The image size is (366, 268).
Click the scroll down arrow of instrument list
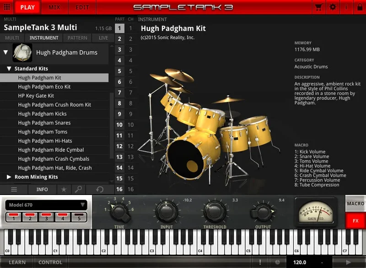(112, 181)
